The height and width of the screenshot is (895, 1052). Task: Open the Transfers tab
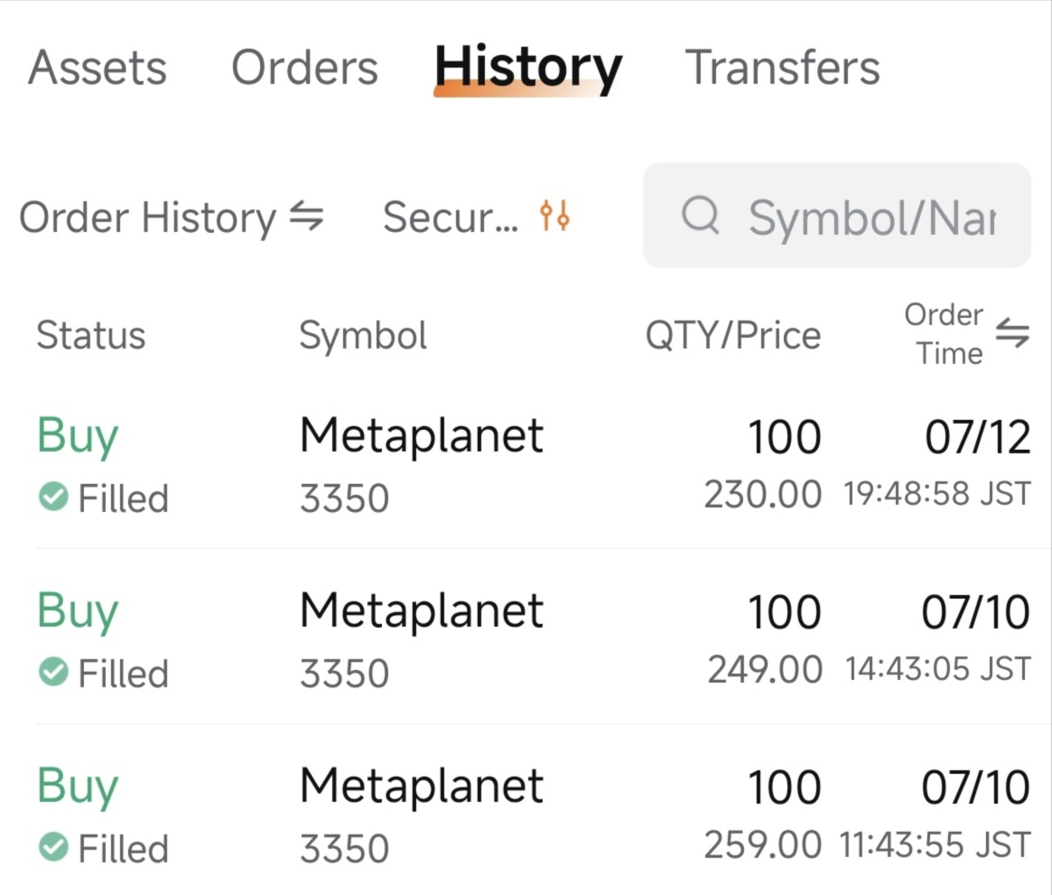tap(782, 68)
